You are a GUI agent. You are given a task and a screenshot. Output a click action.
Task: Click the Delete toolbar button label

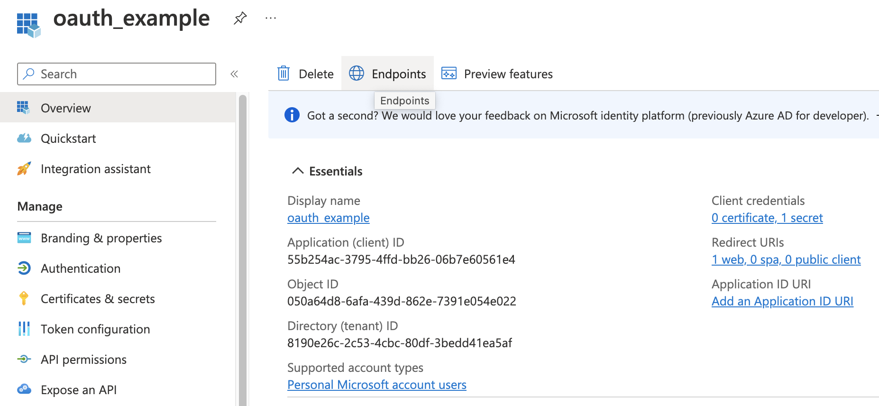coord(316,74)
